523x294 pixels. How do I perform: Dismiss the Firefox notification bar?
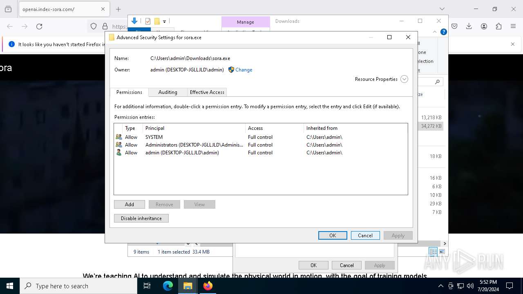click(x=513, y=44)
